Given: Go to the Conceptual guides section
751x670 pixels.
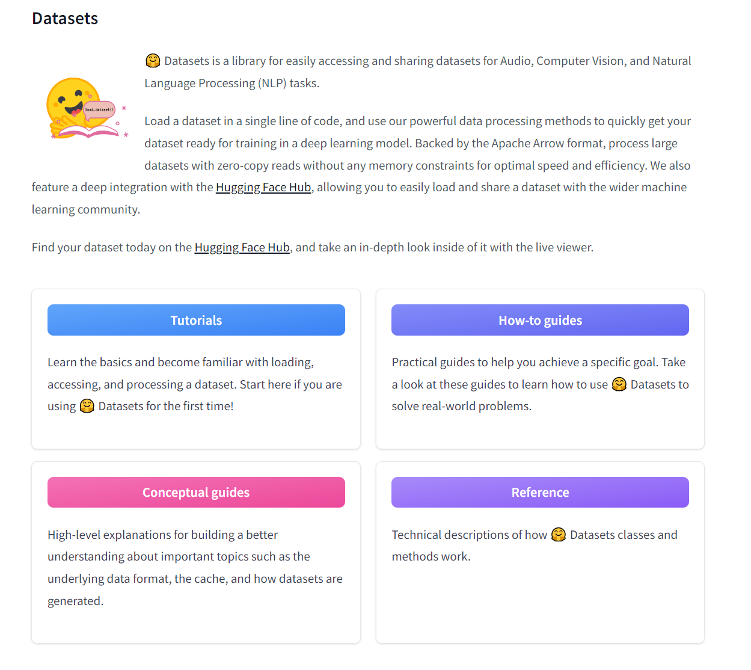Looking at the screenshot, I should (x=196, y=492).
